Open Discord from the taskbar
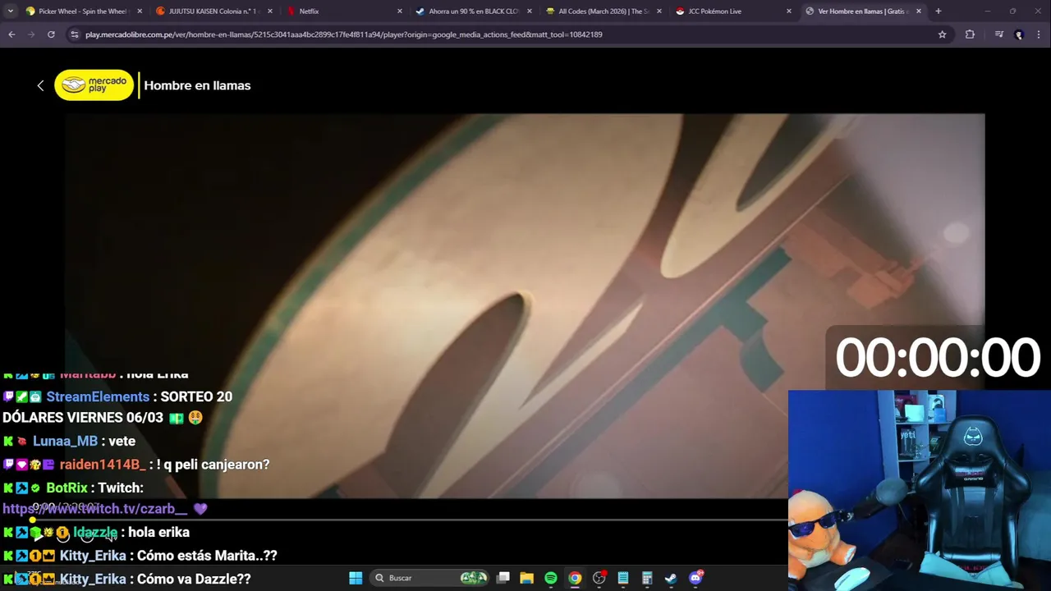Image resolution: width=1051 pixels, height=591 pixels. point(695,578)
